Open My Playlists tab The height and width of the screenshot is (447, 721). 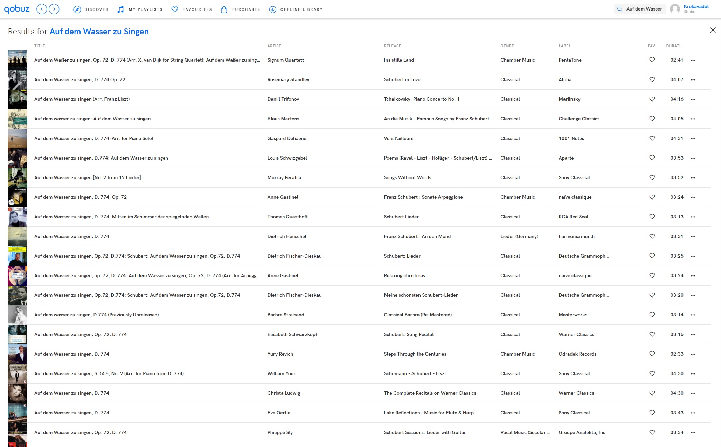coord(140,9)
